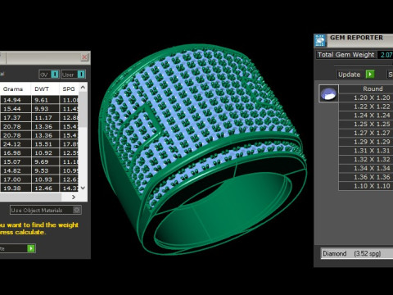393x295 pixels.
Task: Click the 24.12 grams cell
Action: [16, 144]
